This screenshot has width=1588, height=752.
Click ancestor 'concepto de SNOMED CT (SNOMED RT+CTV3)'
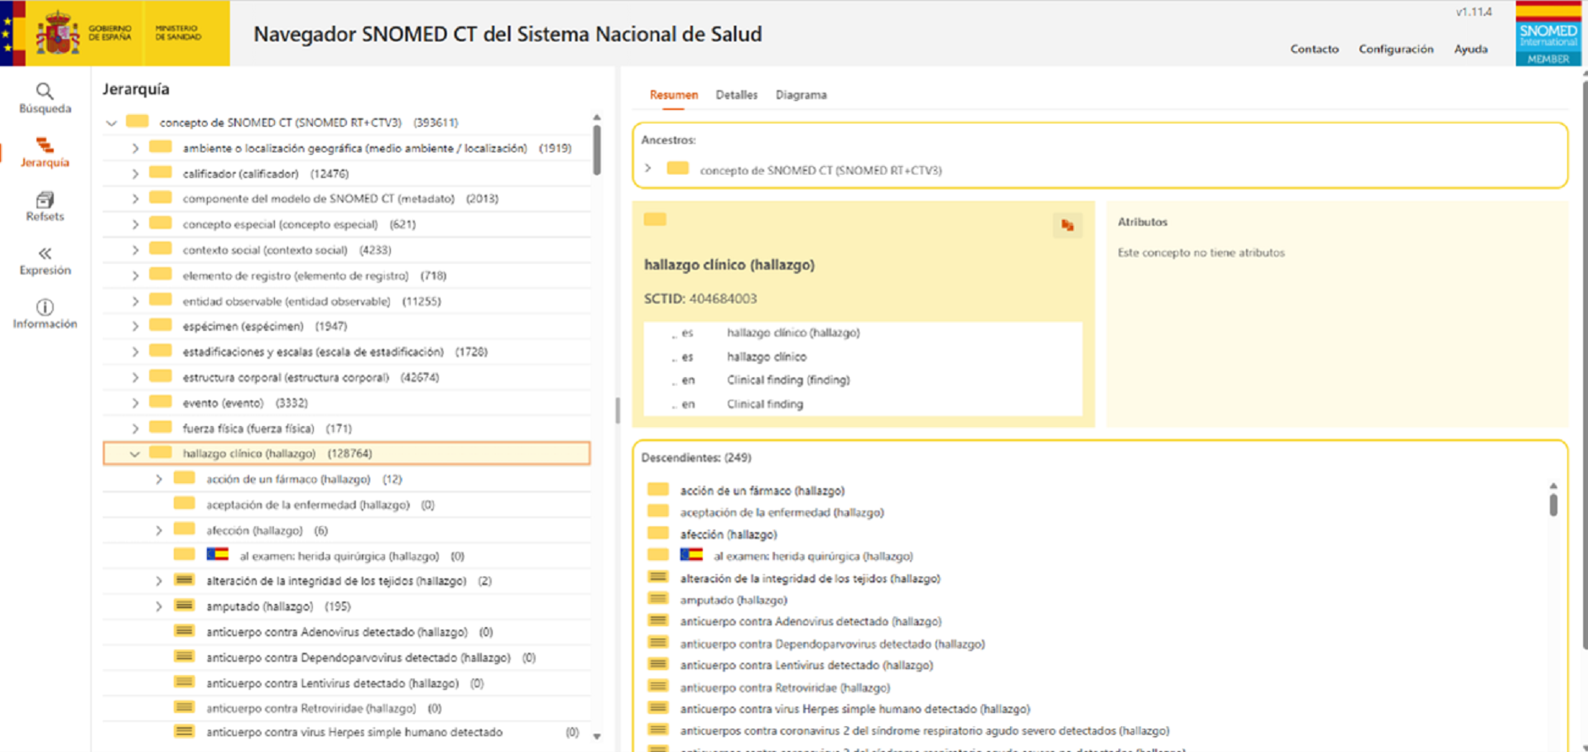(x=820, y=170)
